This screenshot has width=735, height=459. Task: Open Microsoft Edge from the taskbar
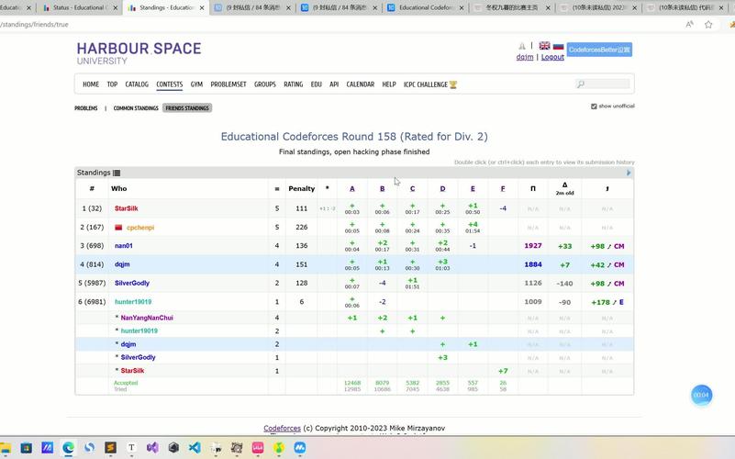point(68,448)
